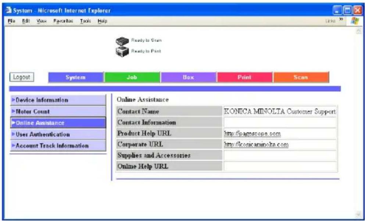Close the Internet Explorer window
Image resolution: width=365 pixels, height=221 pixels.
tap(357, 10)
